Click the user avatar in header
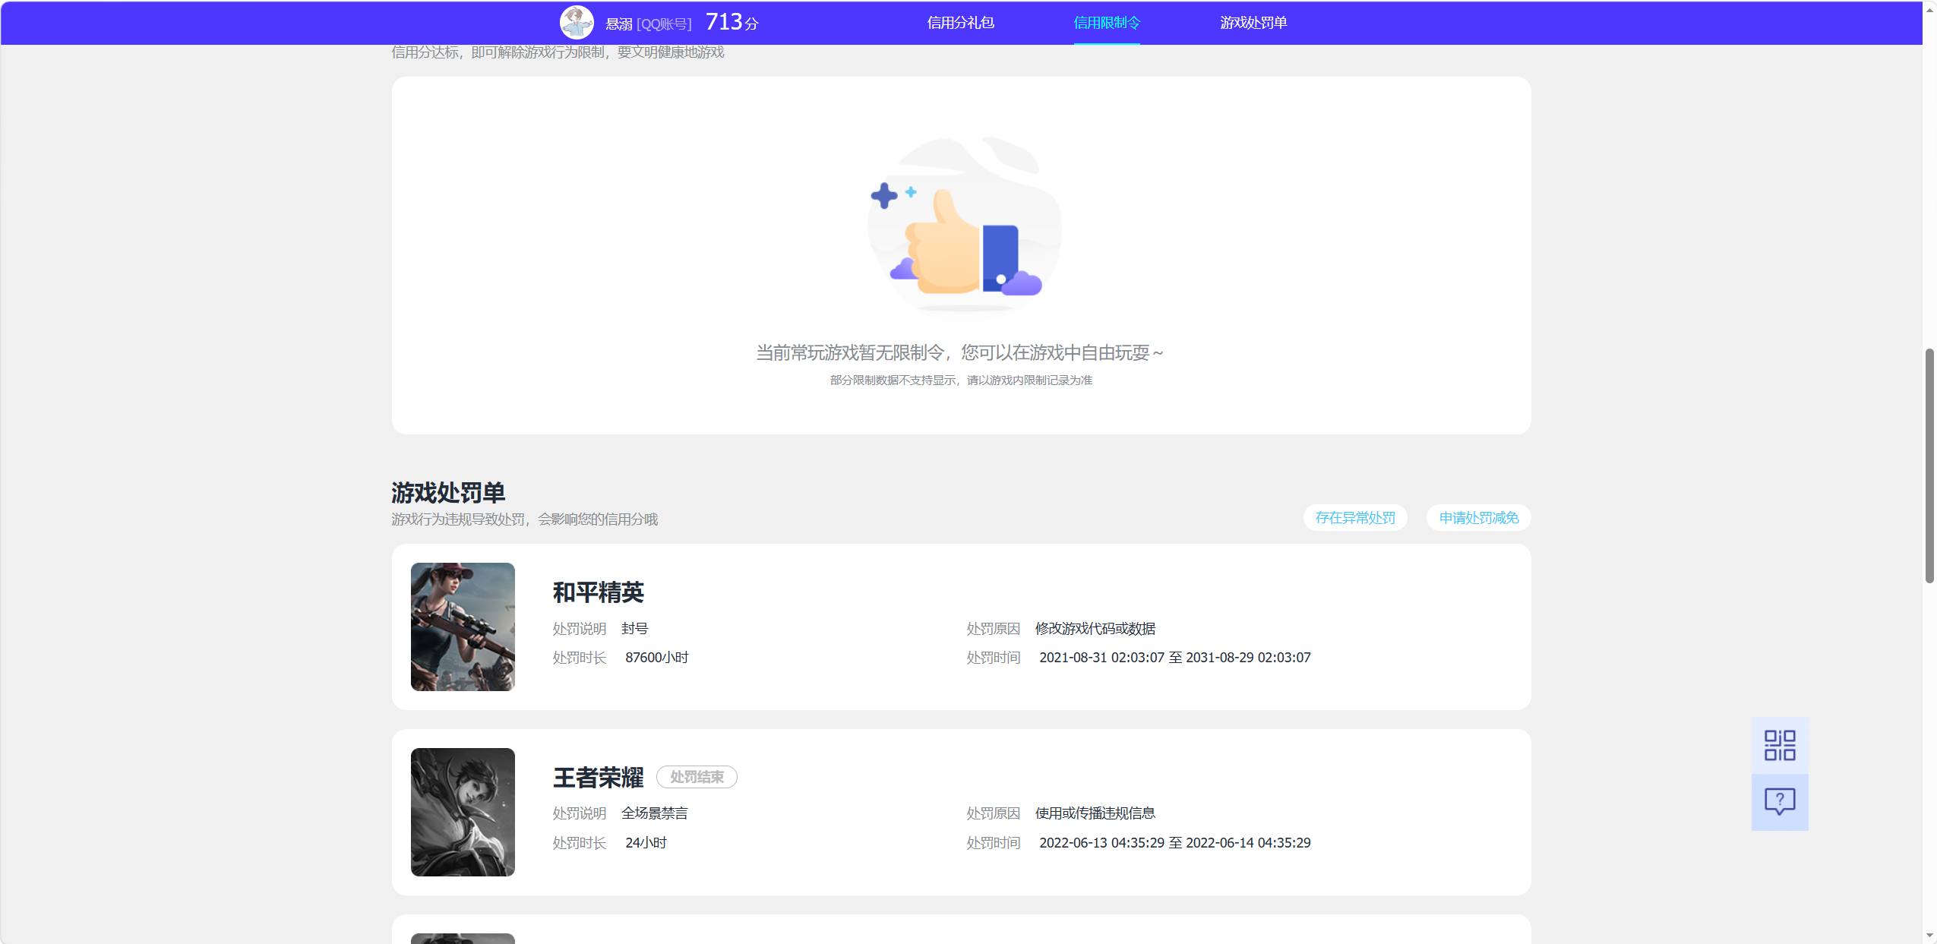Screen dimensions: 1937x944 pyautogui.click(x=577, y=23)
